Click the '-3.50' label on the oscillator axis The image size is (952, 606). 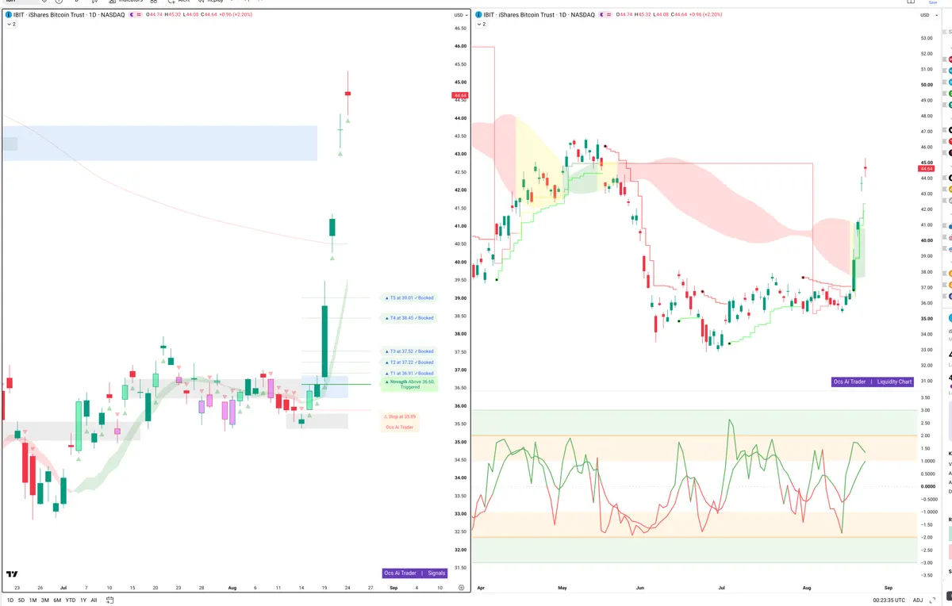(x=925, y=575)
